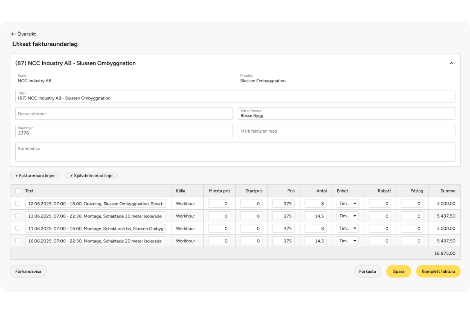The image size is (470, 313).
Task: Edit Startpris in the 12.06.2025 row
Action: [x=251, y=203]
